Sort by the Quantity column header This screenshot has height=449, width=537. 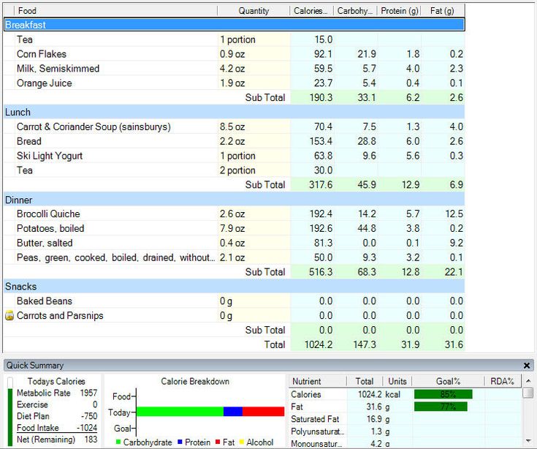(254, 11)
